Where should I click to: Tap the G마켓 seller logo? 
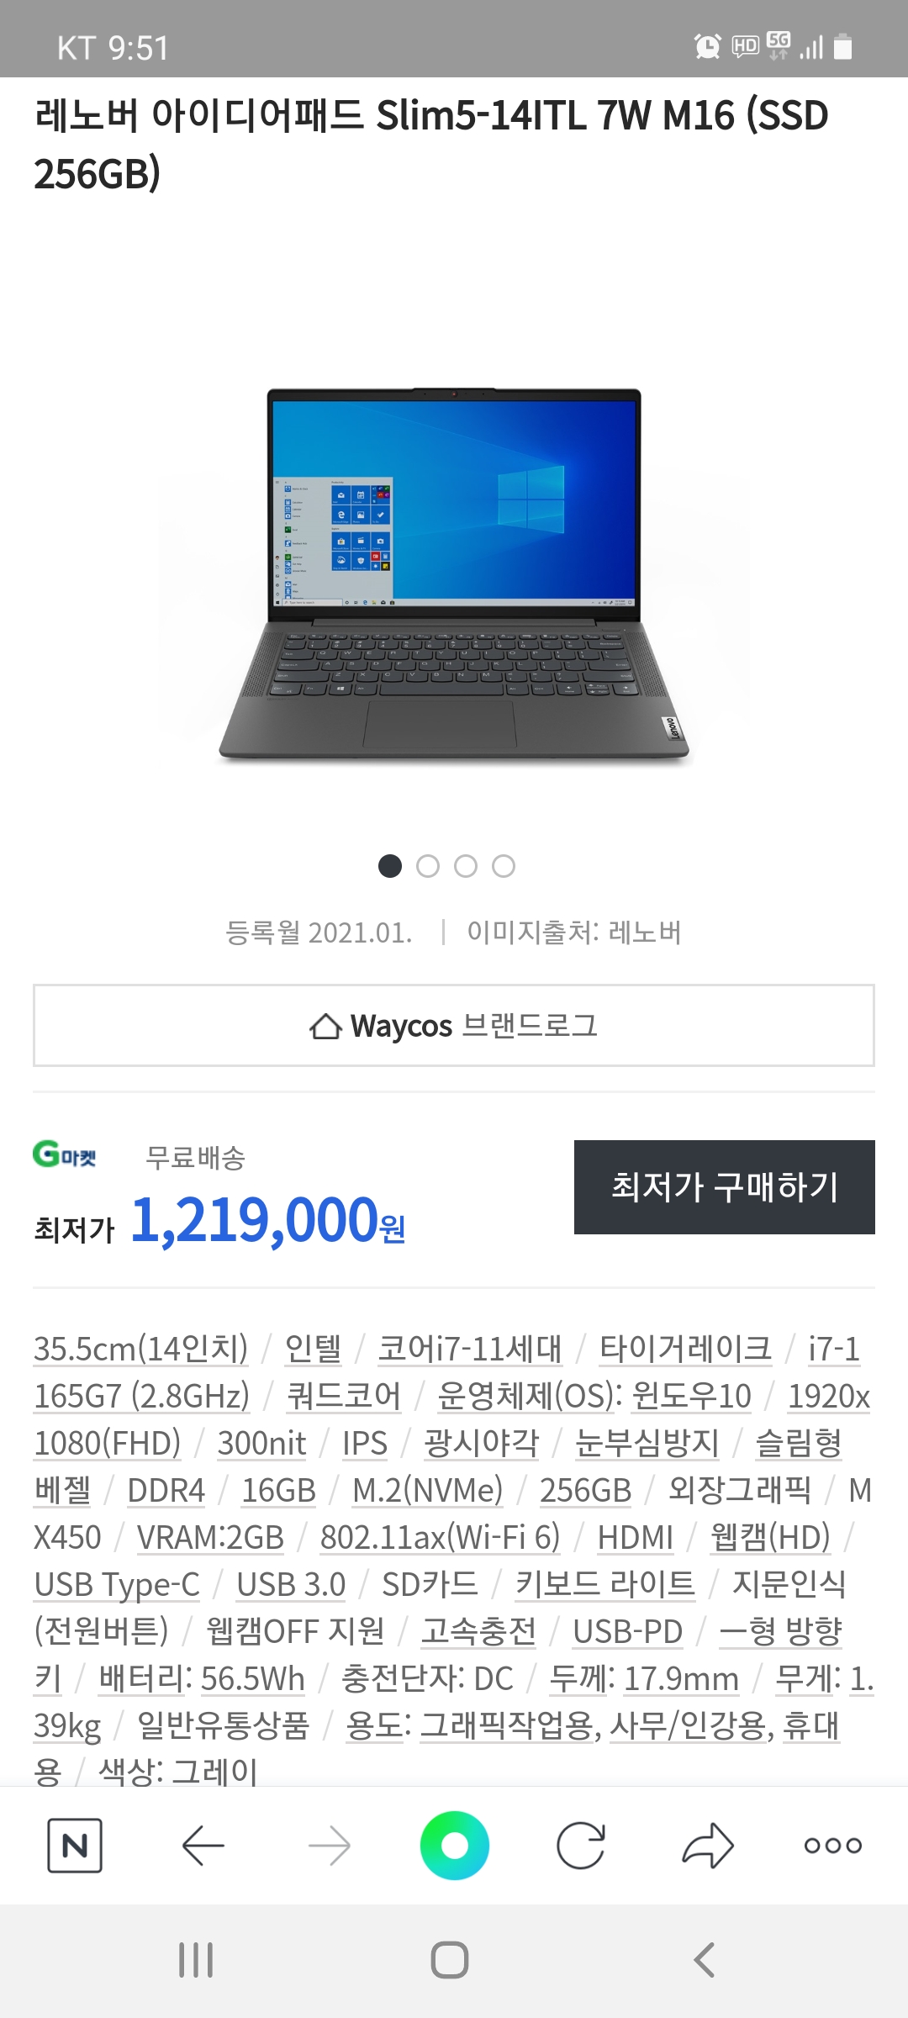pos(65,1154)
